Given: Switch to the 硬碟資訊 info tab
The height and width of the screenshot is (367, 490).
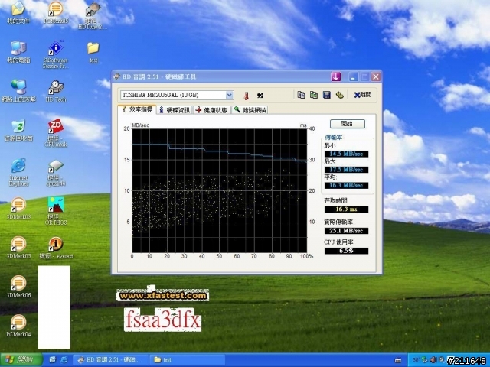Looking at the screenshot, I should point(175,110).
